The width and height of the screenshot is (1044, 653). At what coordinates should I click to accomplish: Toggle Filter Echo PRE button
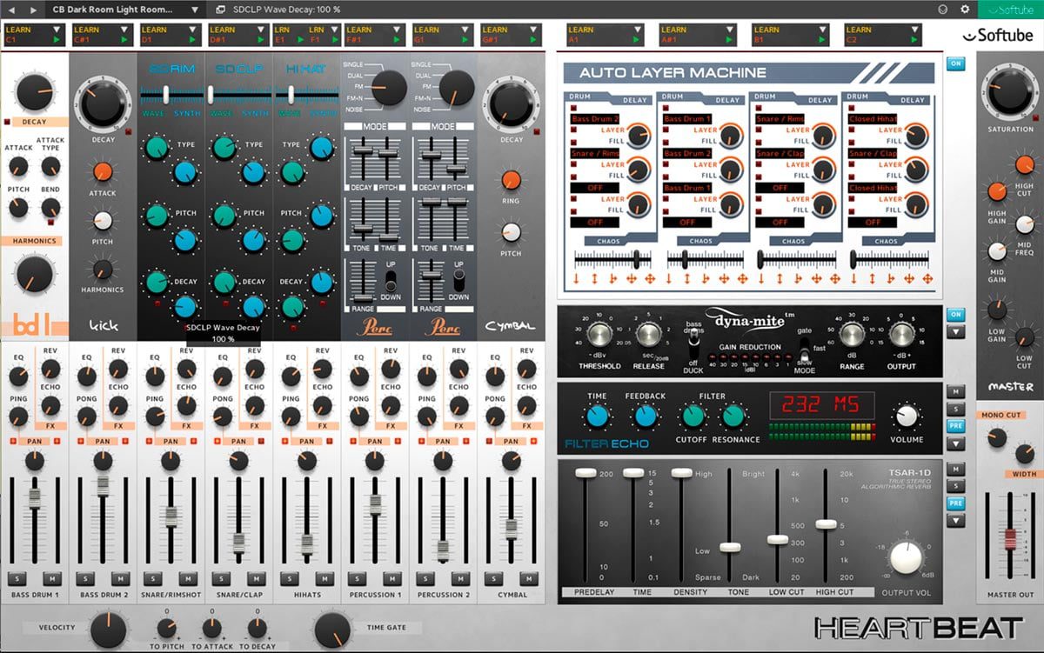(x=956, y=427)
